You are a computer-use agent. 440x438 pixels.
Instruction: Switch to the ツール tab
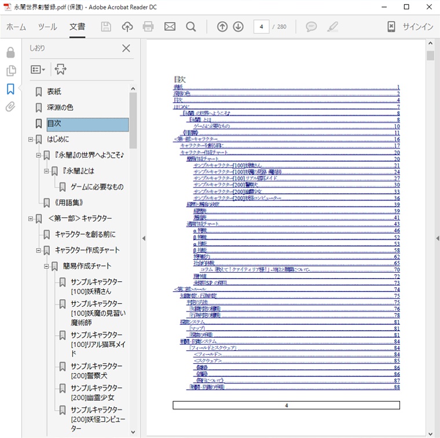click(47, 27)
